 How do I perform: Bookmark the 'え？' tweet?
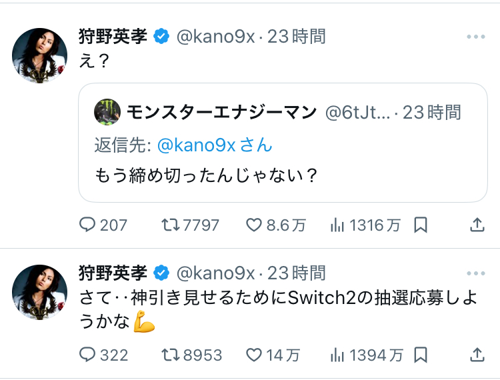421,225
